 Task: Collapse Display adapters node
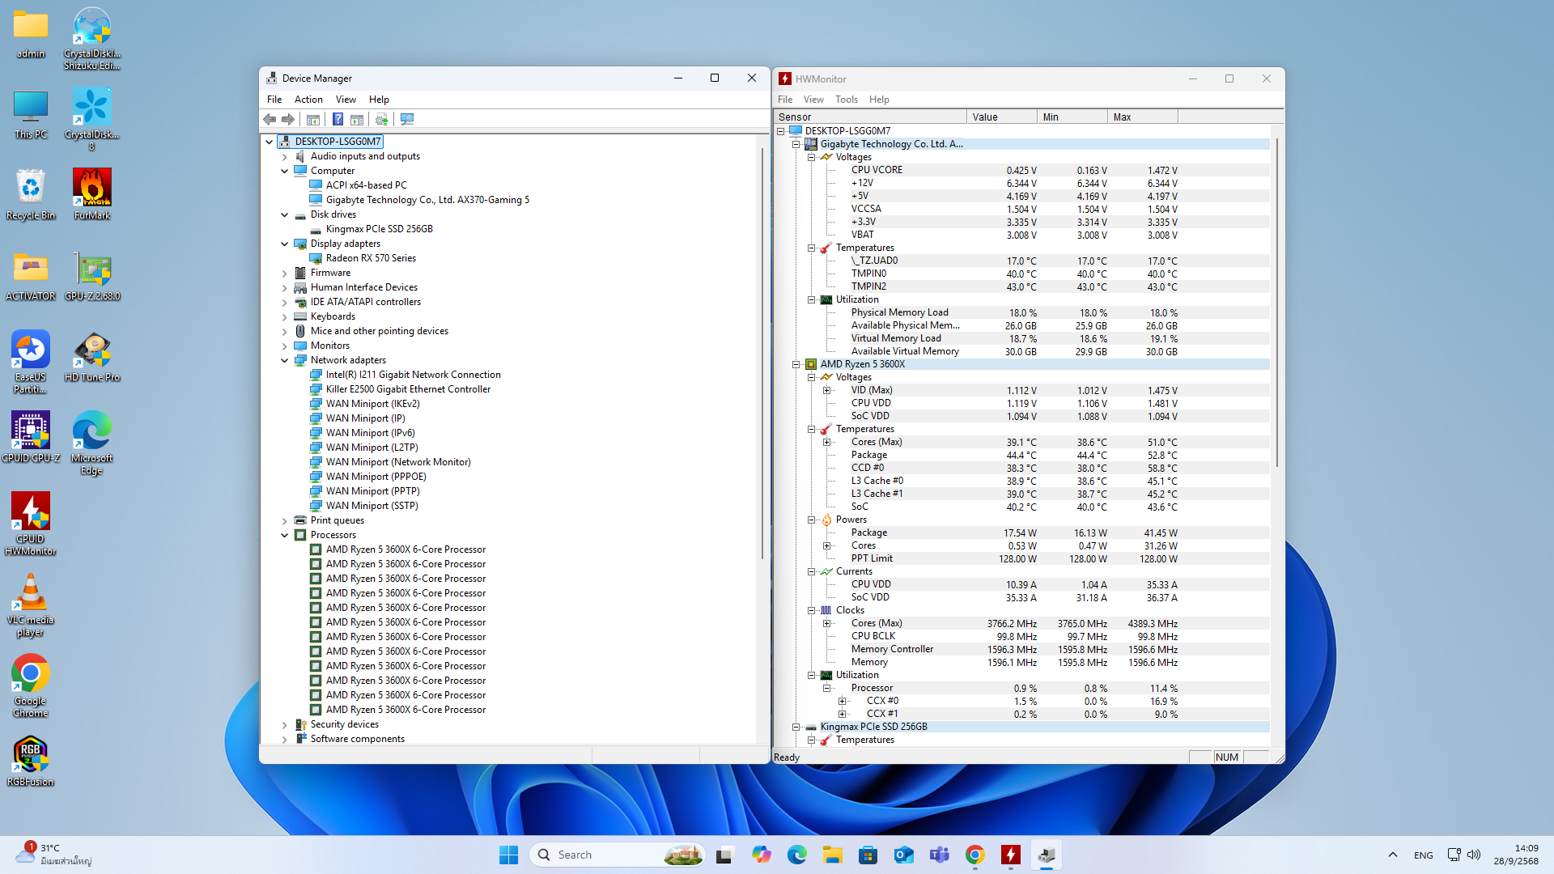(285, 244)
